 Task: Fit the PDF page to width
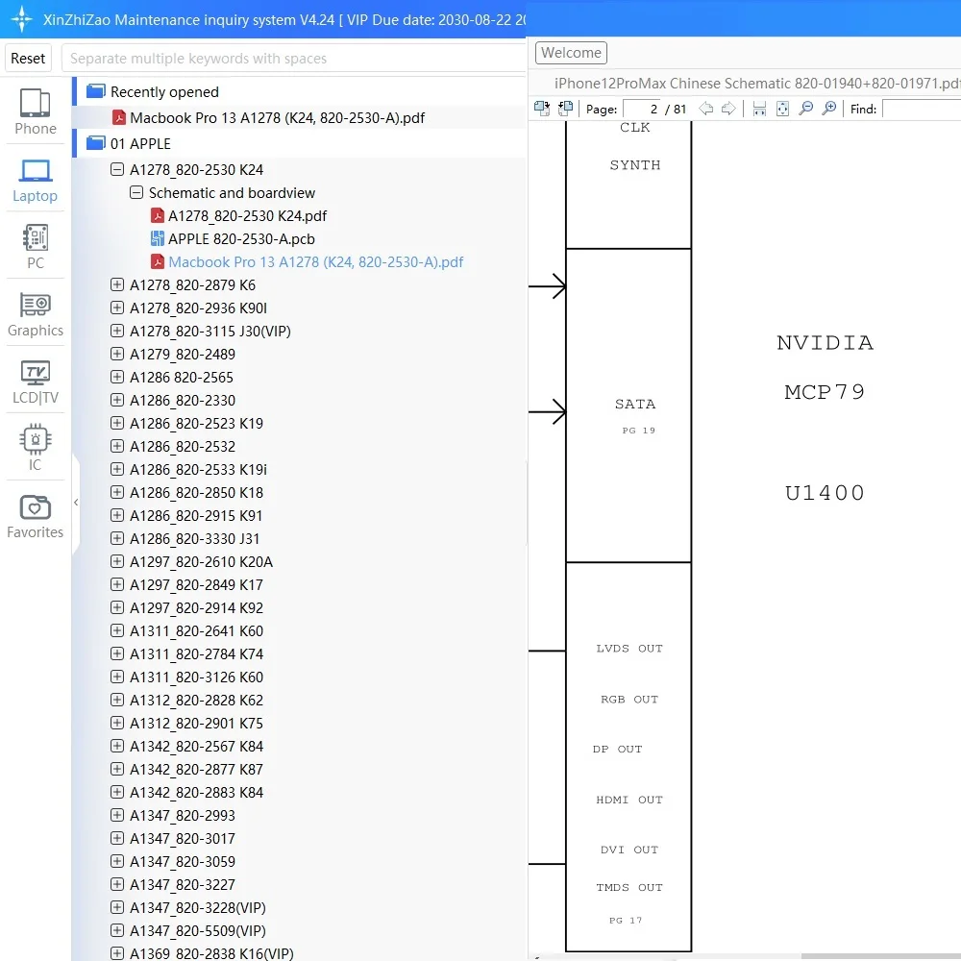click(x=759, y=109)
